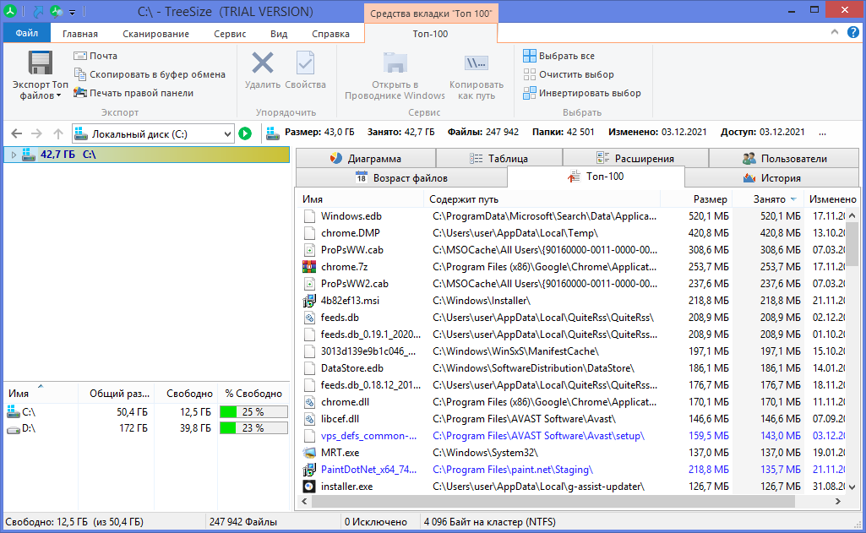Screen dimensions: 866x533
Task: Select the Топ-100 ribbon tab
Action: (430, 34)
